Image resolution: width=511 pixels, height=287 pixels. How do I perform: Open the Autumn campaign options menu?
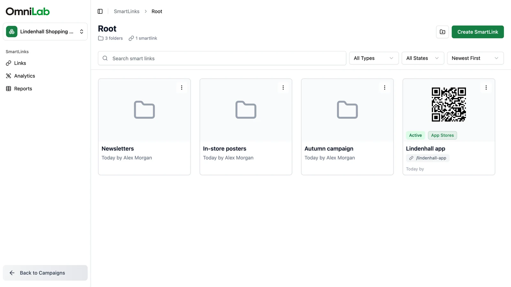385,87
